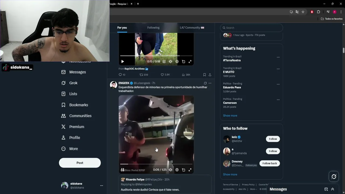Viewport: 345px width, 194px height.
Task: Follow the @1yamanda account
Action: click(273, 151)
